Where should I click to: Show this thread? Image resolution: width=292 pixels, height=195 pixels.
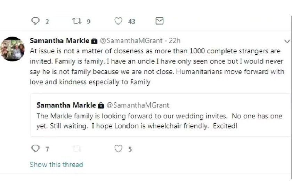[56, 164]
